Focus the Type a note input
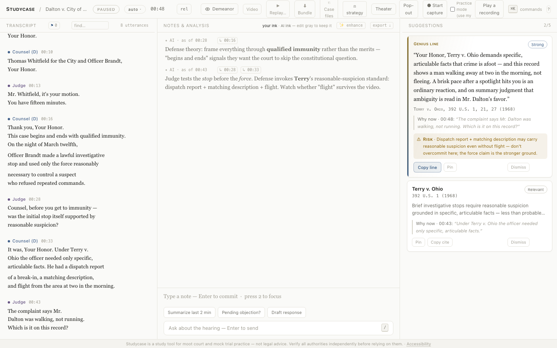The image size is (557, 348). point(278,296)
